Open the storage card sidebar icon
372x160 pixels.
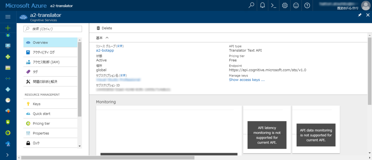coord(8,68)
